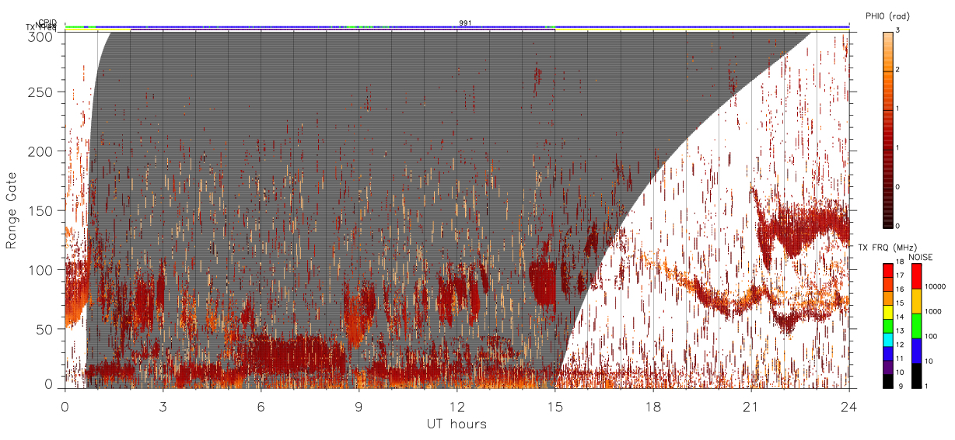This screenshot has width=955, height=440.
Task: Click the red 17–18 MHz TX FRQ swatch
Action: 887,271
